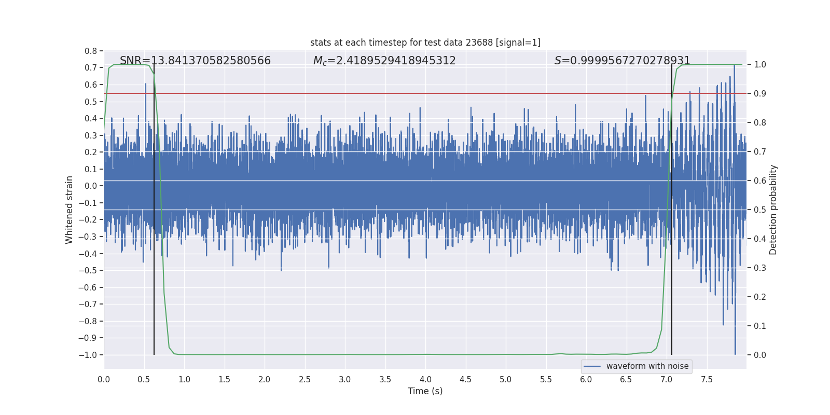Select the 'Whitened strain' y-axis label
Image resolution: width=830 pixels, height=415 pixels.
pyautogui.click(x=70, y=210)
